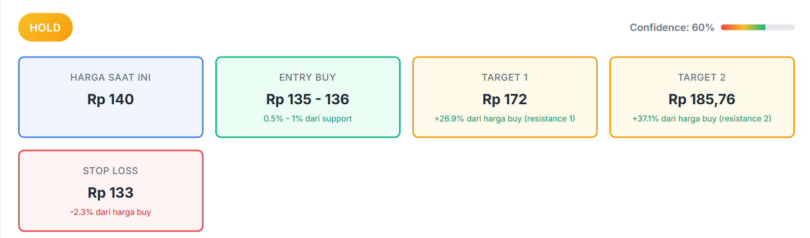Click the "0.5% - 1% dari support" note
Image resolution: width=810 pixels, height=238 pixels.
308,119
